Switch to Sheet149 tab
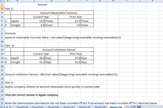 (100, 107)
